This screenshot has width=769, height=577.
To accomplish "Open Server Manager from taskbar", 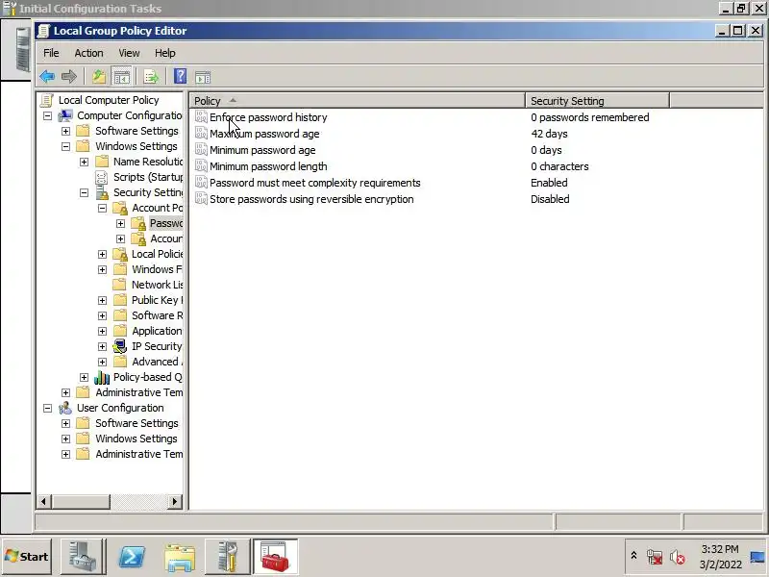I will click(83, 557).
